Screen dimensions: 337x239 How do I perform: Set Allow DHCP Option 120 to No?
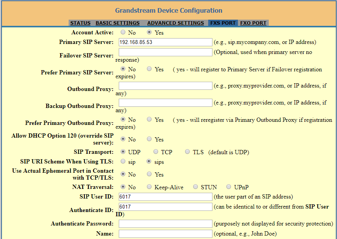(x=123, y=139)
